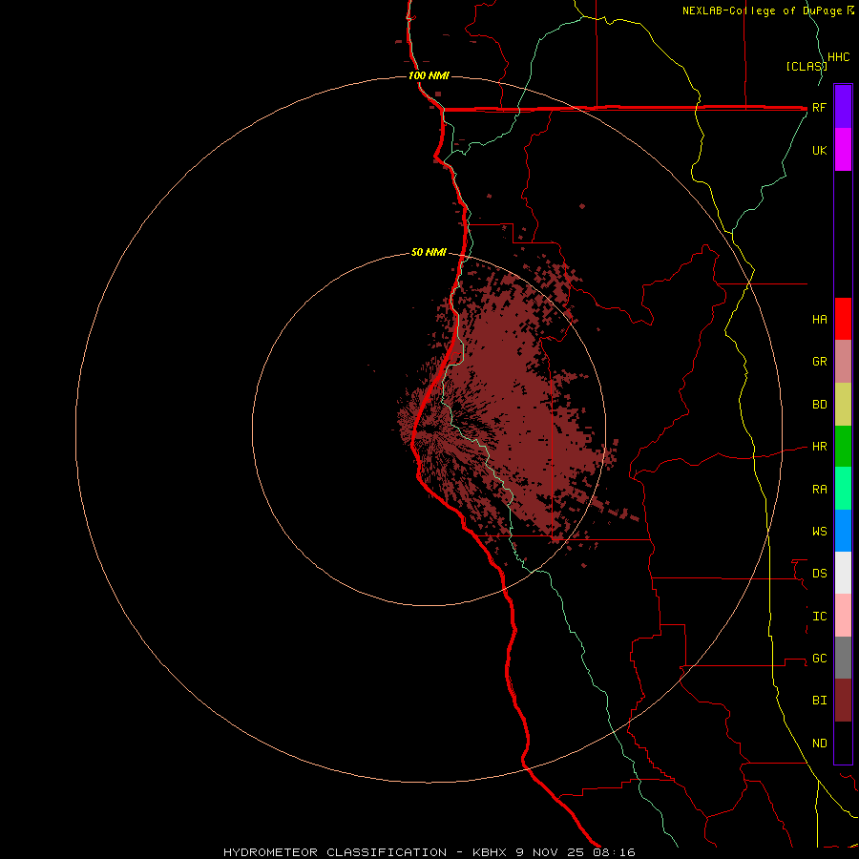Click the BI legend label
Image resolution: width=859 pixels, height=859 pixels.
(x=819, y=701)
